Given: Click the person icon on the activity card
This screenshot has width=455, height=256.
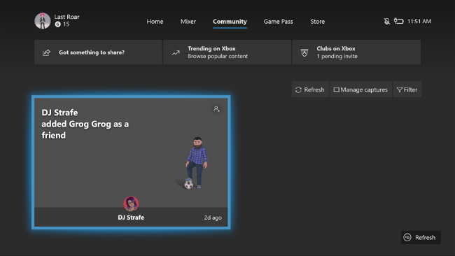Looking at the screenshot, I should click(216, 109).
